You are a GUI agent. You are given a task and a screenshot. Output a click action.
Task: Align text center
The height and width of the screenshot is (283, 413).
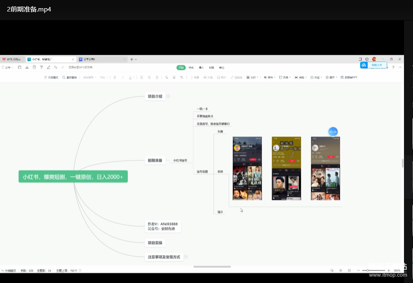[149, 77]
